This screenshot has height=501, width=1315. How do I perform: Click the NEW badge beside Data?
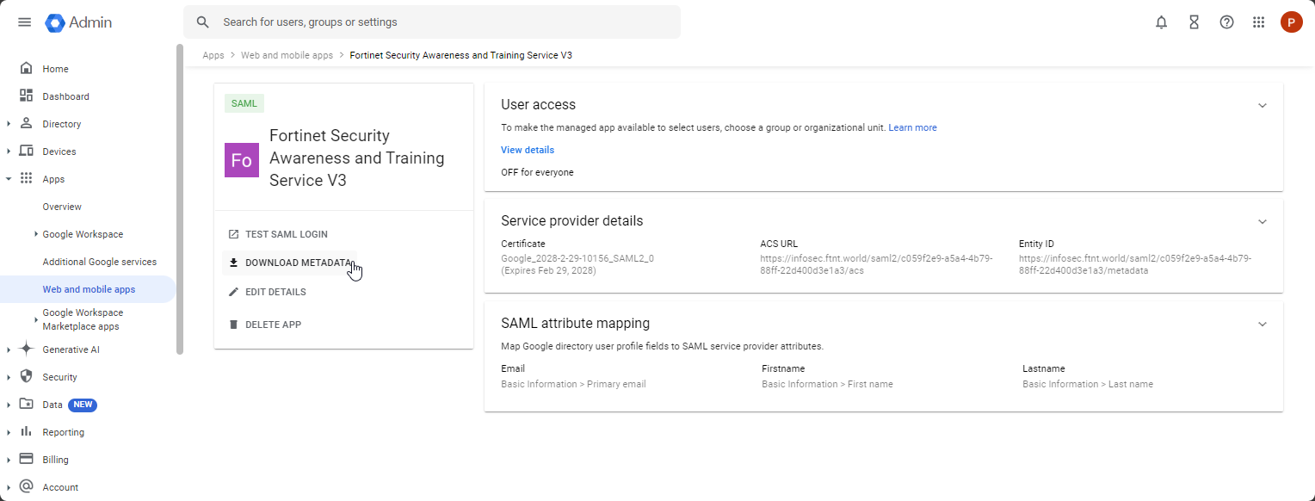pyautogui.click(x=83, y=405)
